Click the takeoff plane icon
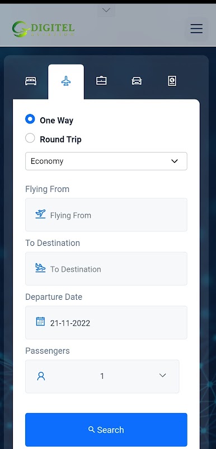This screenshot has height=449, width=216. 40,214
